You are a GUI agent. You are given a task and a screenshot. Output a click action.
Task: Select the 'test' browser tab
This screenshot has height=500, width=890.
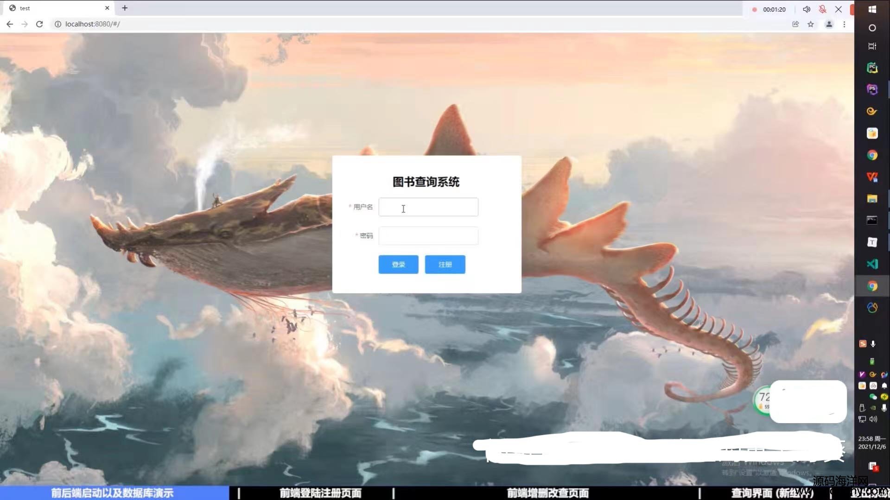point(56,8)
